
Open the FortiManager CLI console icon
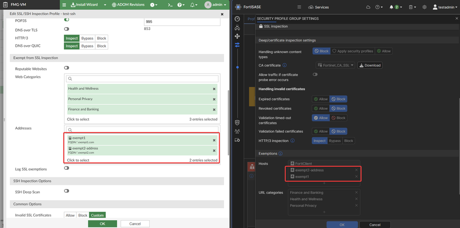170,5
